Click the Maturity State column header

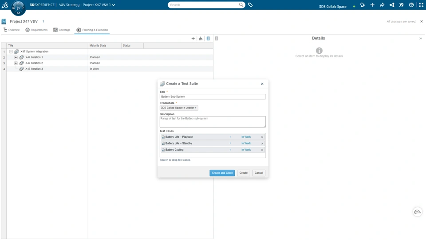click(105, 45)
